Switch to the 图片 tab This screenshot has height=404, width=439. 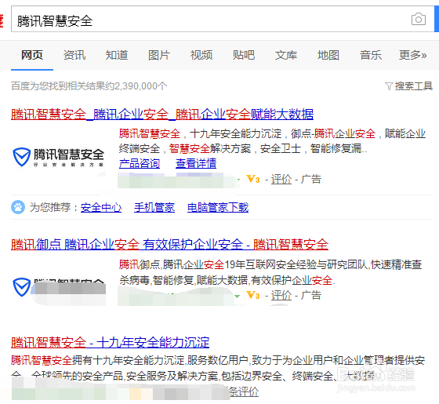point(159,55)
